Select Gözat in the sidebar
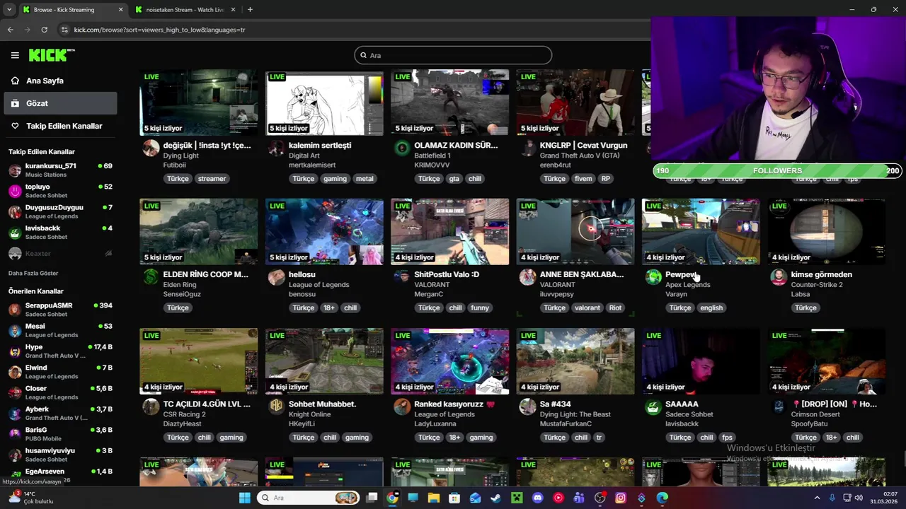 [x=61, y=103]
